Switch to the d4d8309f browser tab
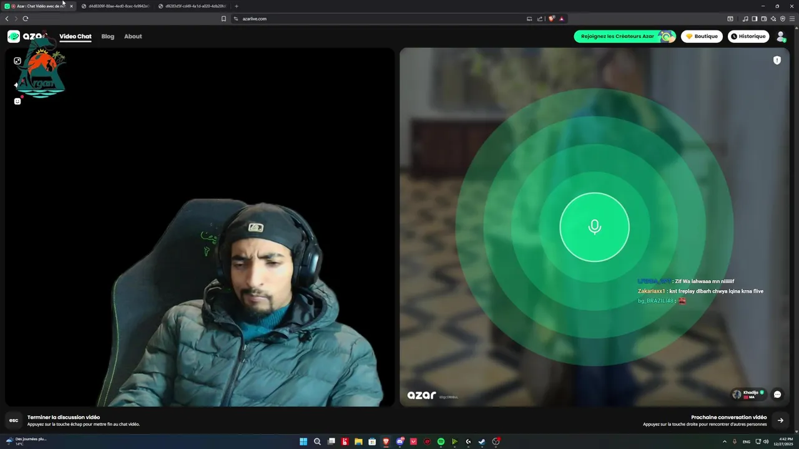 coord(115,6)
